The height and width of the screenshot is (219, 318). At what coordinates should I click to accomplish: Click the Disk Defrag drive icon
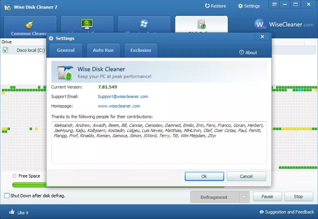coord(202,24)
